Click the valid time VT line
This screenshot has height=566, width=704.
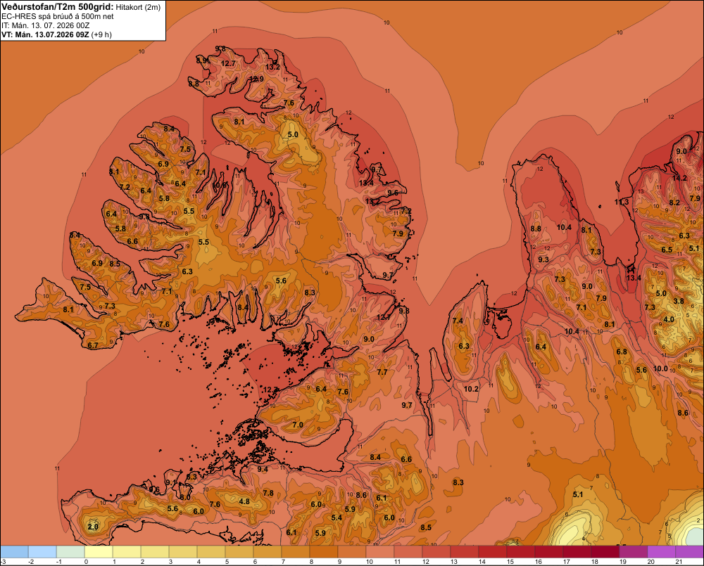tap(56, 34)
